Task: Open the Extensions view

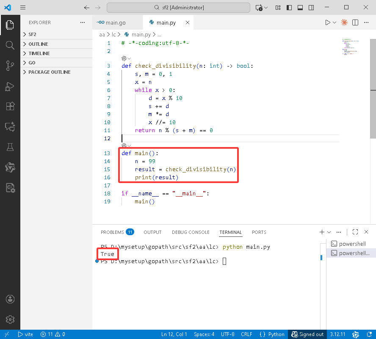Action: (x=10, y=106)
